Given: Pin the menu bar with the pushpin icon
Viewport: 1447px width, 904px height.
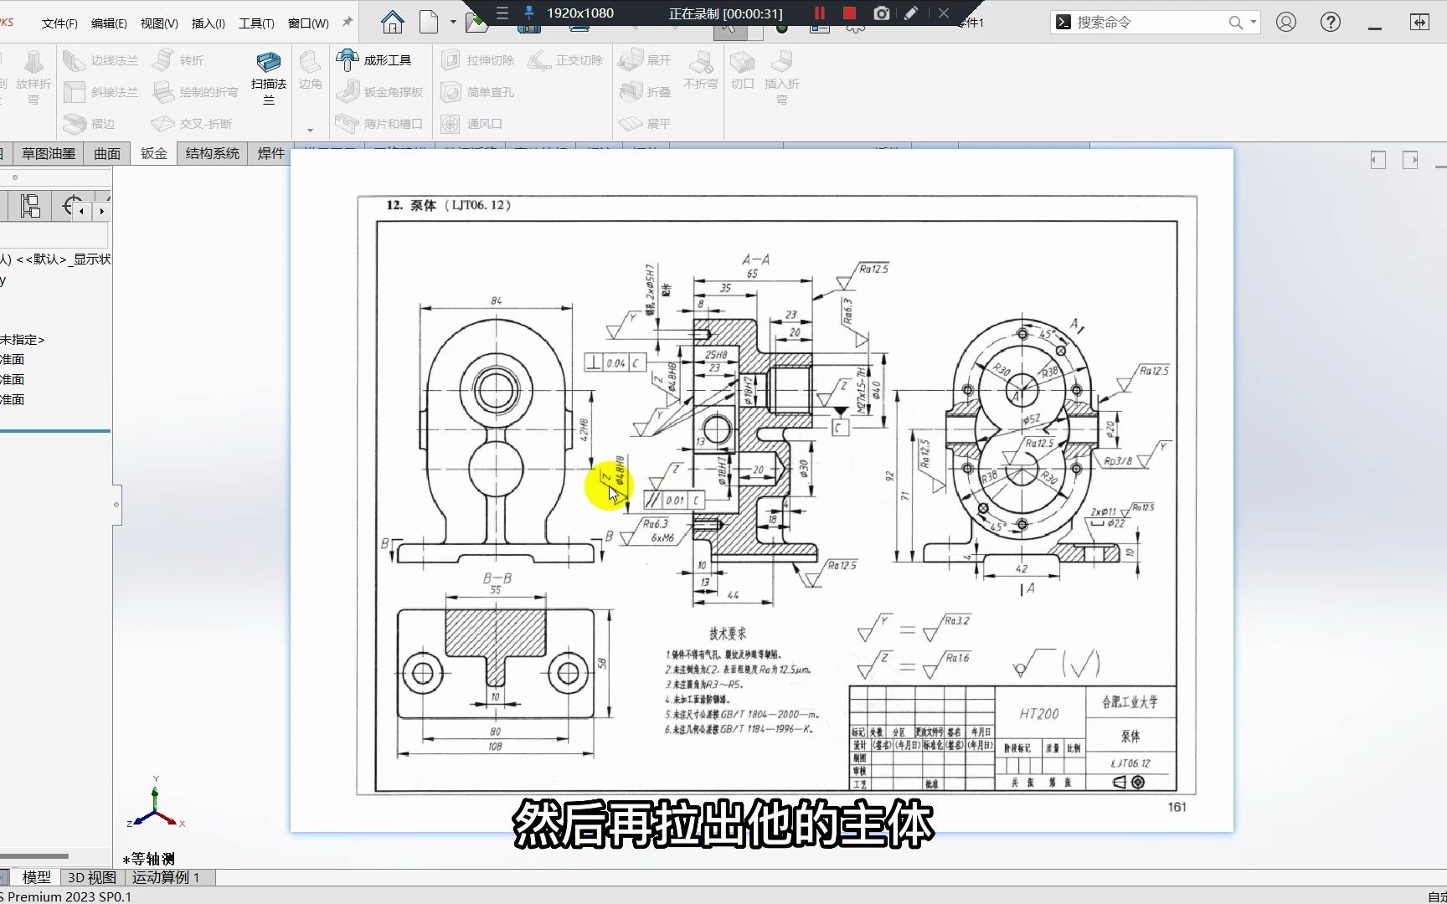Looking at the screenshot, I should (x=347, y=23).
